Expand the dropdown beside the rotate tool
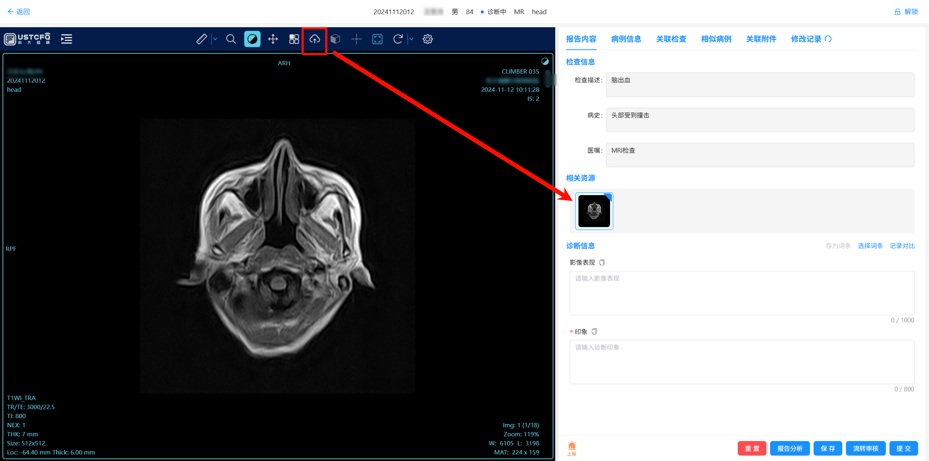The width and height of the screenshot is (929, 461). 411,39
